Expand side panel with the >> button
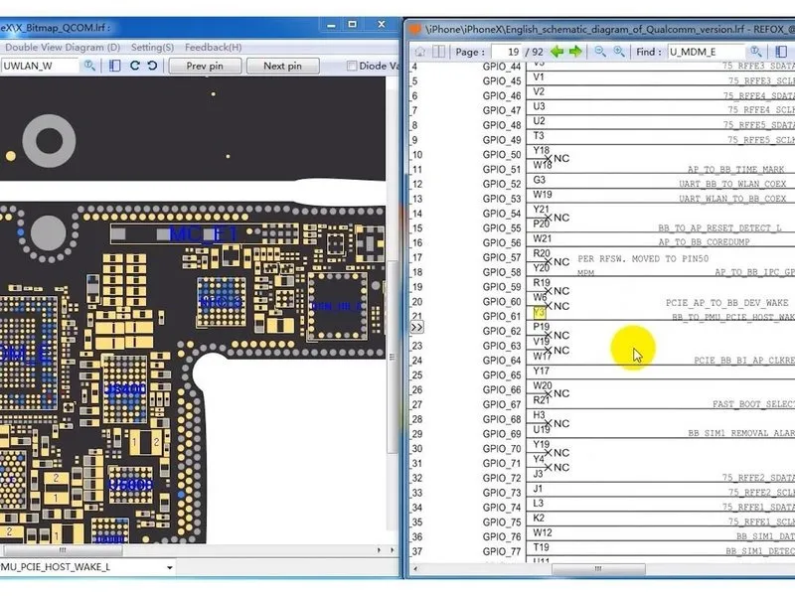Image resolution: width=795 pixels, height=596 pixels. pyautogui.click(x=416, y=328)
